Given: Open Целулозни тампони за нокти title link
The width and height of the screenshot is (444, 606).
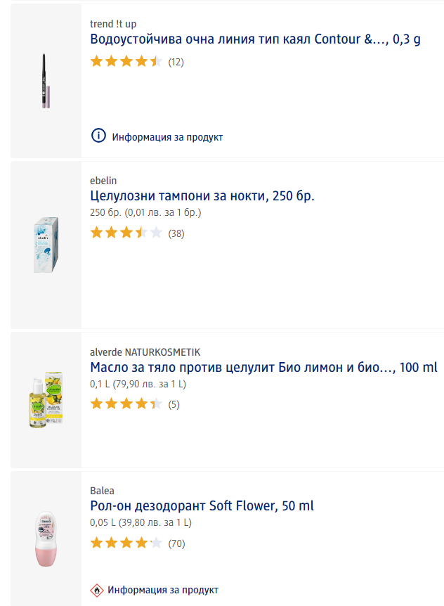Looking at the screenshot, I should (x=202, y=195).
